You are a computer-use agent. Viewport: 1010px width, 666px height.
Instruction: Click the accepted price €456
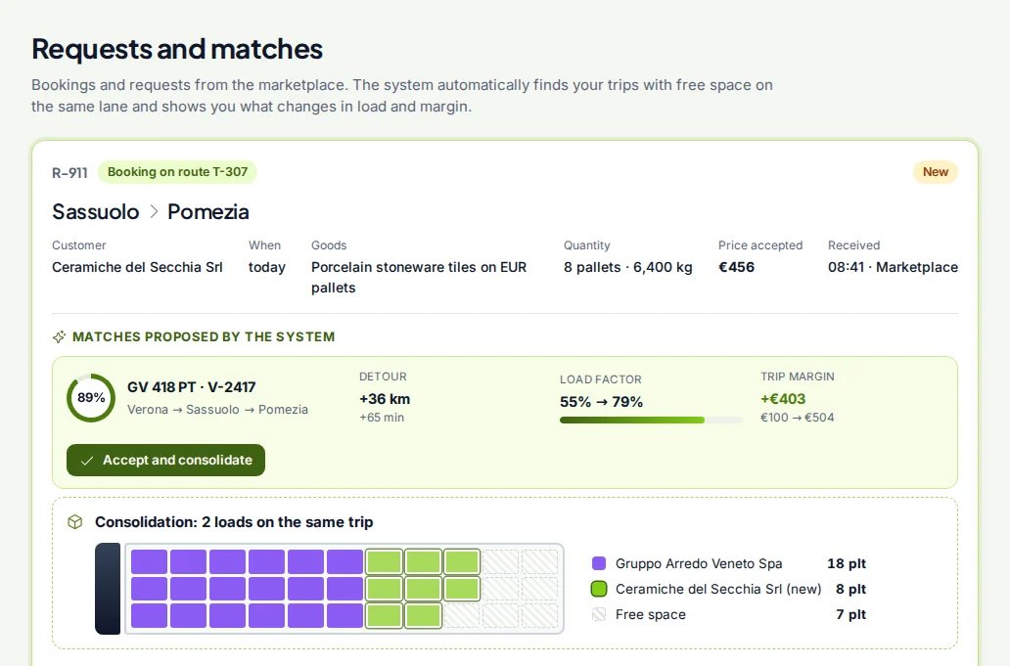[x=736, y=267]
